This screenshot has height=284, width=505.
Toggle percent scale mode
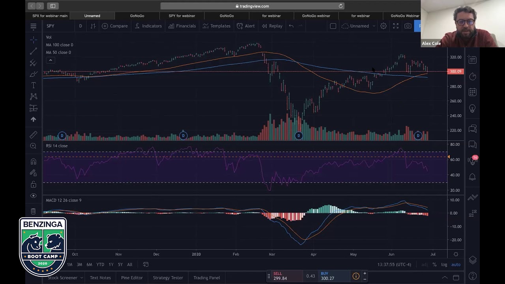click(x=434, y=265)
